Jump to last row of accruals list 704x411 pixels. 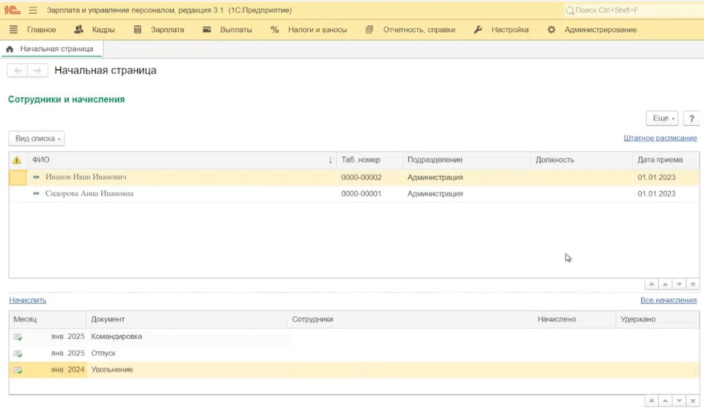pyautogui.click(x=693, y=401)
